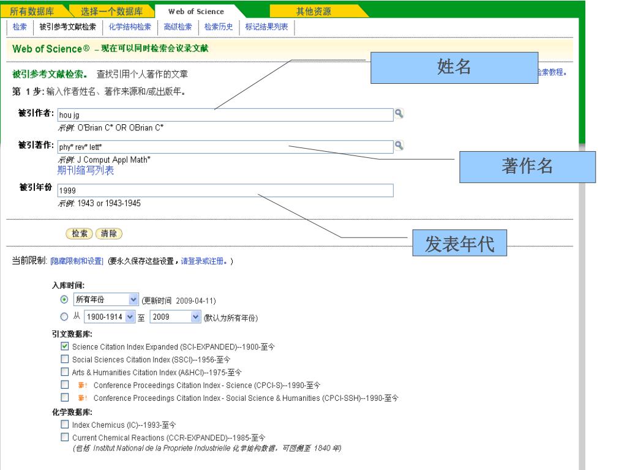Go to 检索 search sub-tab
The width and height of the screenshot is (627, 470).
tap(20, 27)
